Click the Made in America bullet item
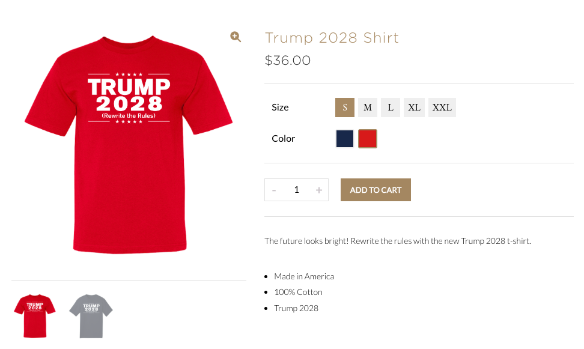Viewport: 584px width, 349px height. (x=304, y=276)
